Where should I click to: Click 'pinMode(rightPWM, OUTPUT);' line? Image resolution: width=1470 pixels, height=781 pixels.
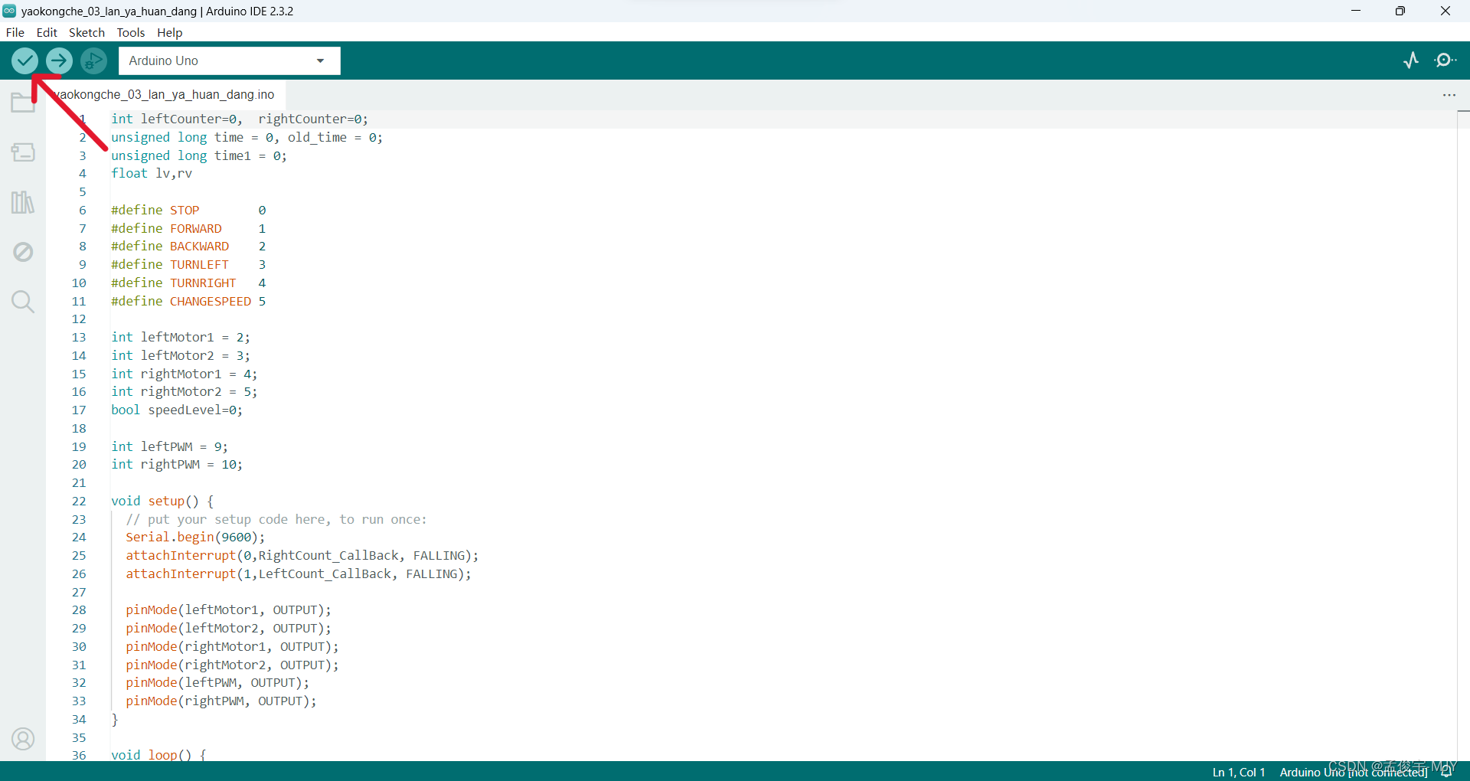(x=221, y=701)
